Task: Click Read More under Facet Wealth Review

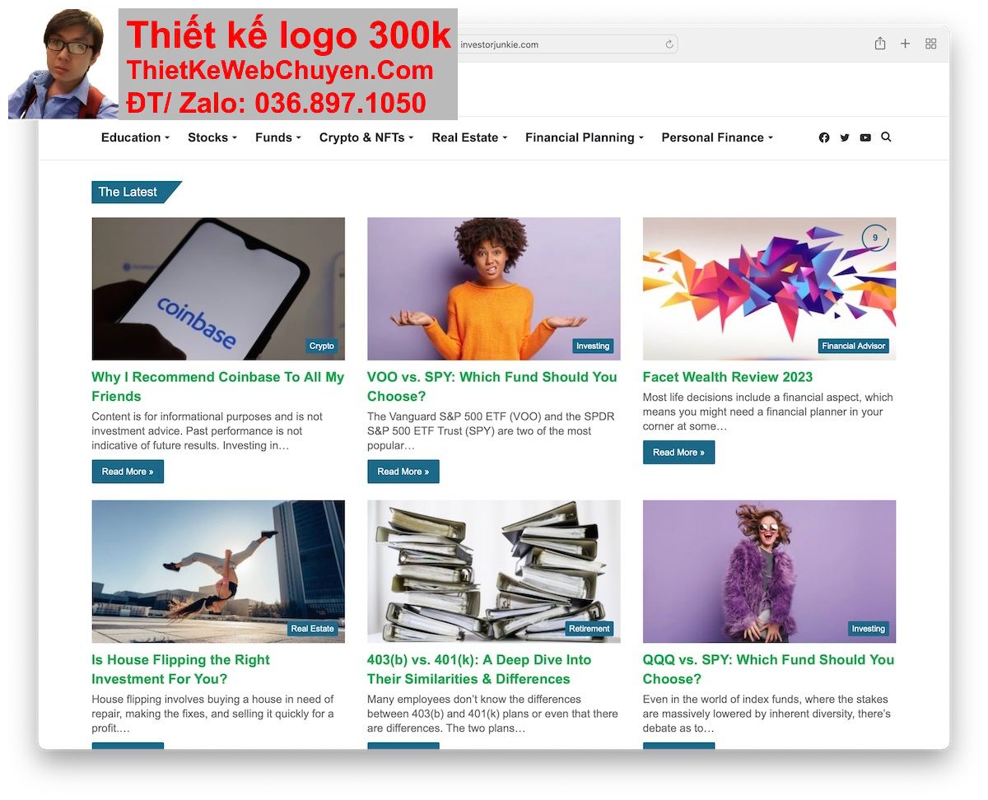Action: [x=678, y=452]
